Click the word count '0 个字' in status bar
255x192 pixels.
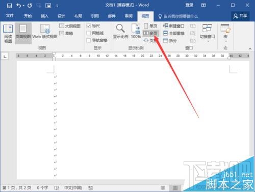point(42,187)
